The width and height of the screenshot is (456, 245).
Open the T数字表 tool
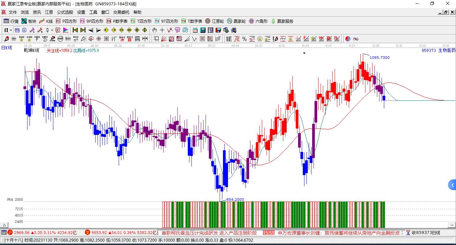pyautogui.click(x=192, y=21)
